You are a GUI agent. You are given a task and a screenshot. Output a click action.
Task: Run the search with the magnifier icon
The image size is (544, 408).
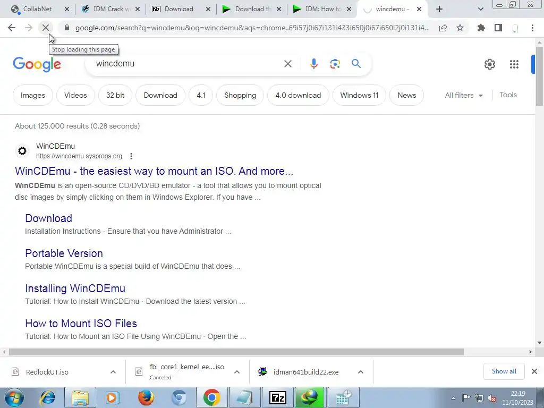click(356, 64)
